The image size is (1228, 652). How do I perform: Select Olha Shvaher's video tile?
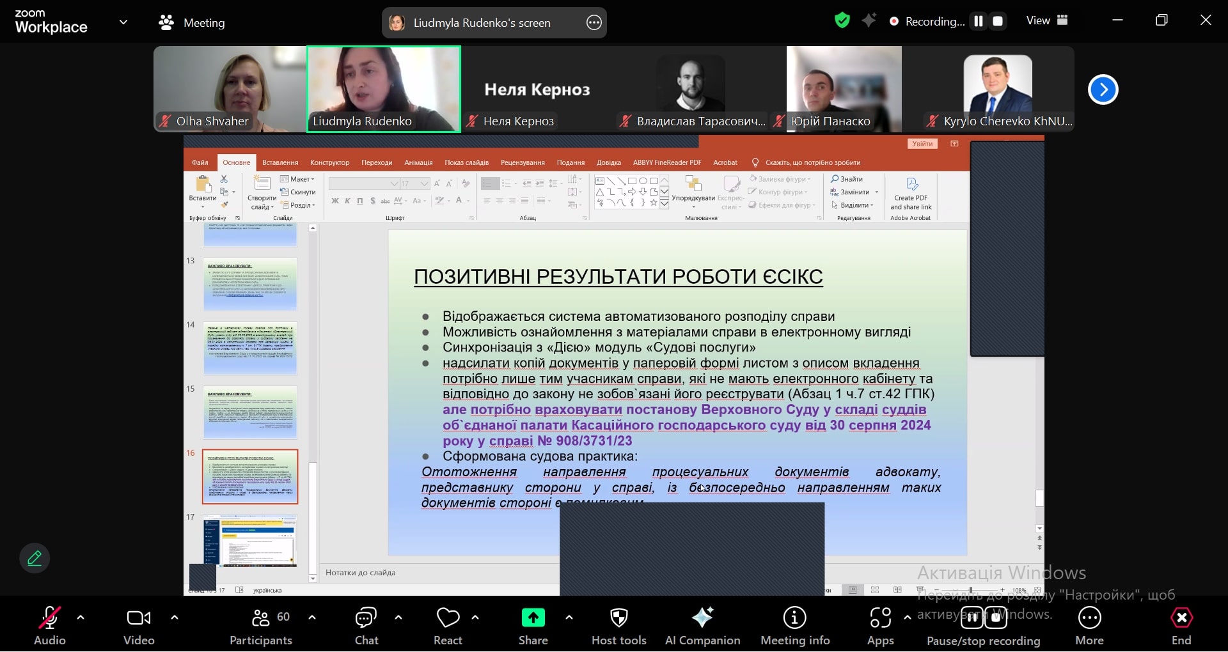click(230, 89)
